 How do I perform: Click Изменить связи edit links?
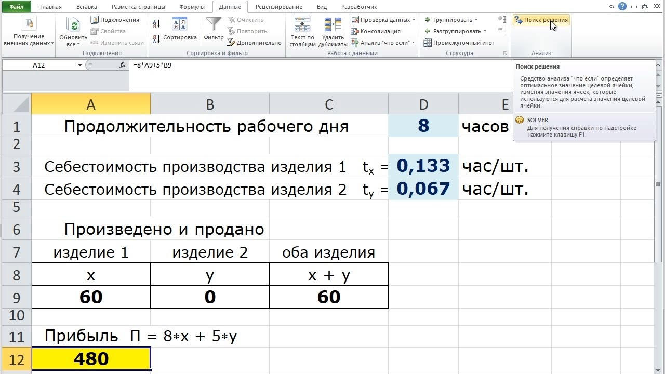117,43
